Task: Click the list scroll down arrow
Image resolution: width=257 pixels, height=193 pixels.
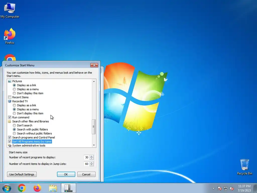Action: (94, 145)
